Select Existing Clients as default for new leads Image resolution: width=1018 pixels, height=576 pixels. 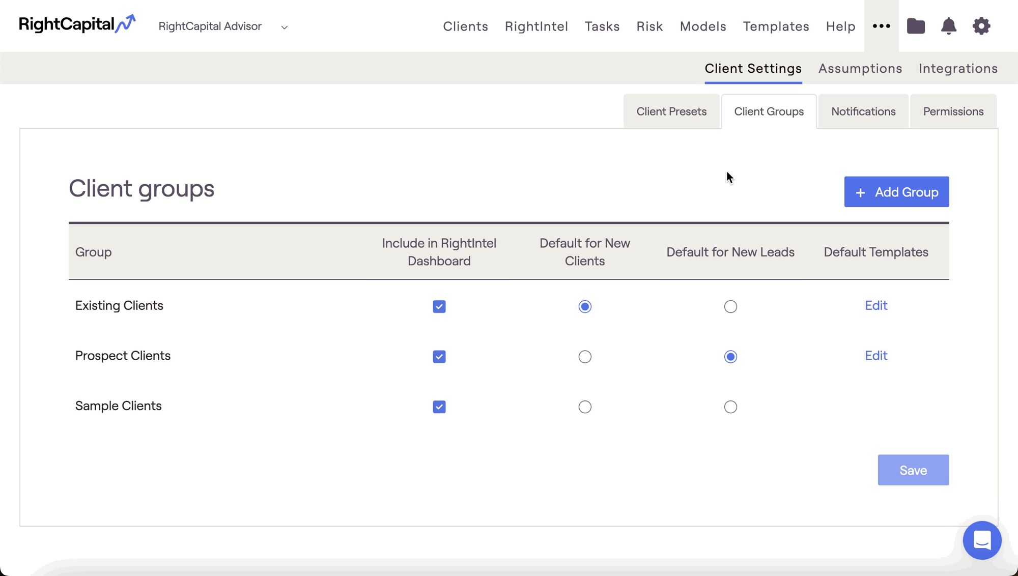[730, 306]
